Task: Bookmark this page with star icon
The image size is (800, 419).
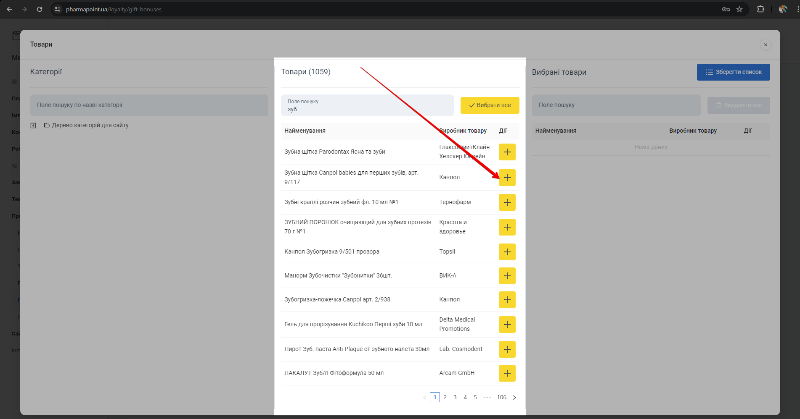Action: pyautogui.click(x=739, y=9)
